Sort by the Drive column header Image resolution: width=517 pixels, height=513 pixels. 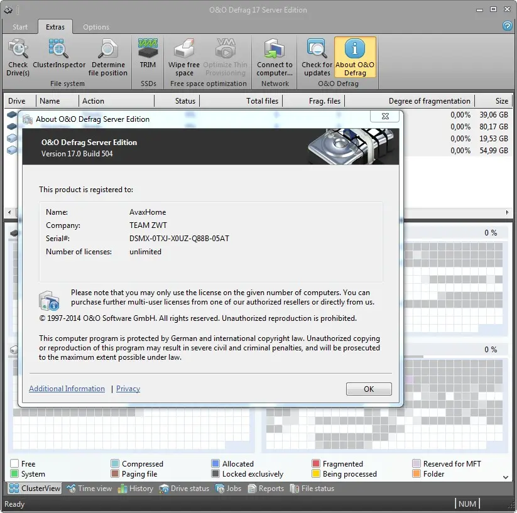coord(19,101)
